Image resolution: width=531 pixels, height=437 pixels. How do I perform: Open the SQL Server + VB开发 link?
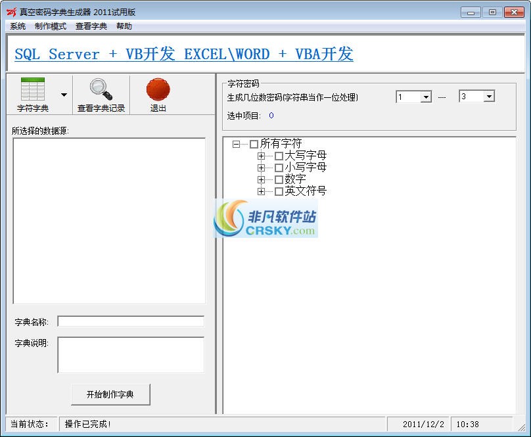(95, 54)
